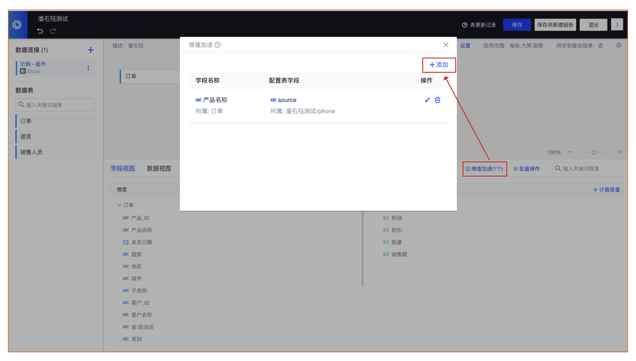Screen dimensions: 636x361
Task: Click the 添加 button in the dialog
Action: (439, 65)
